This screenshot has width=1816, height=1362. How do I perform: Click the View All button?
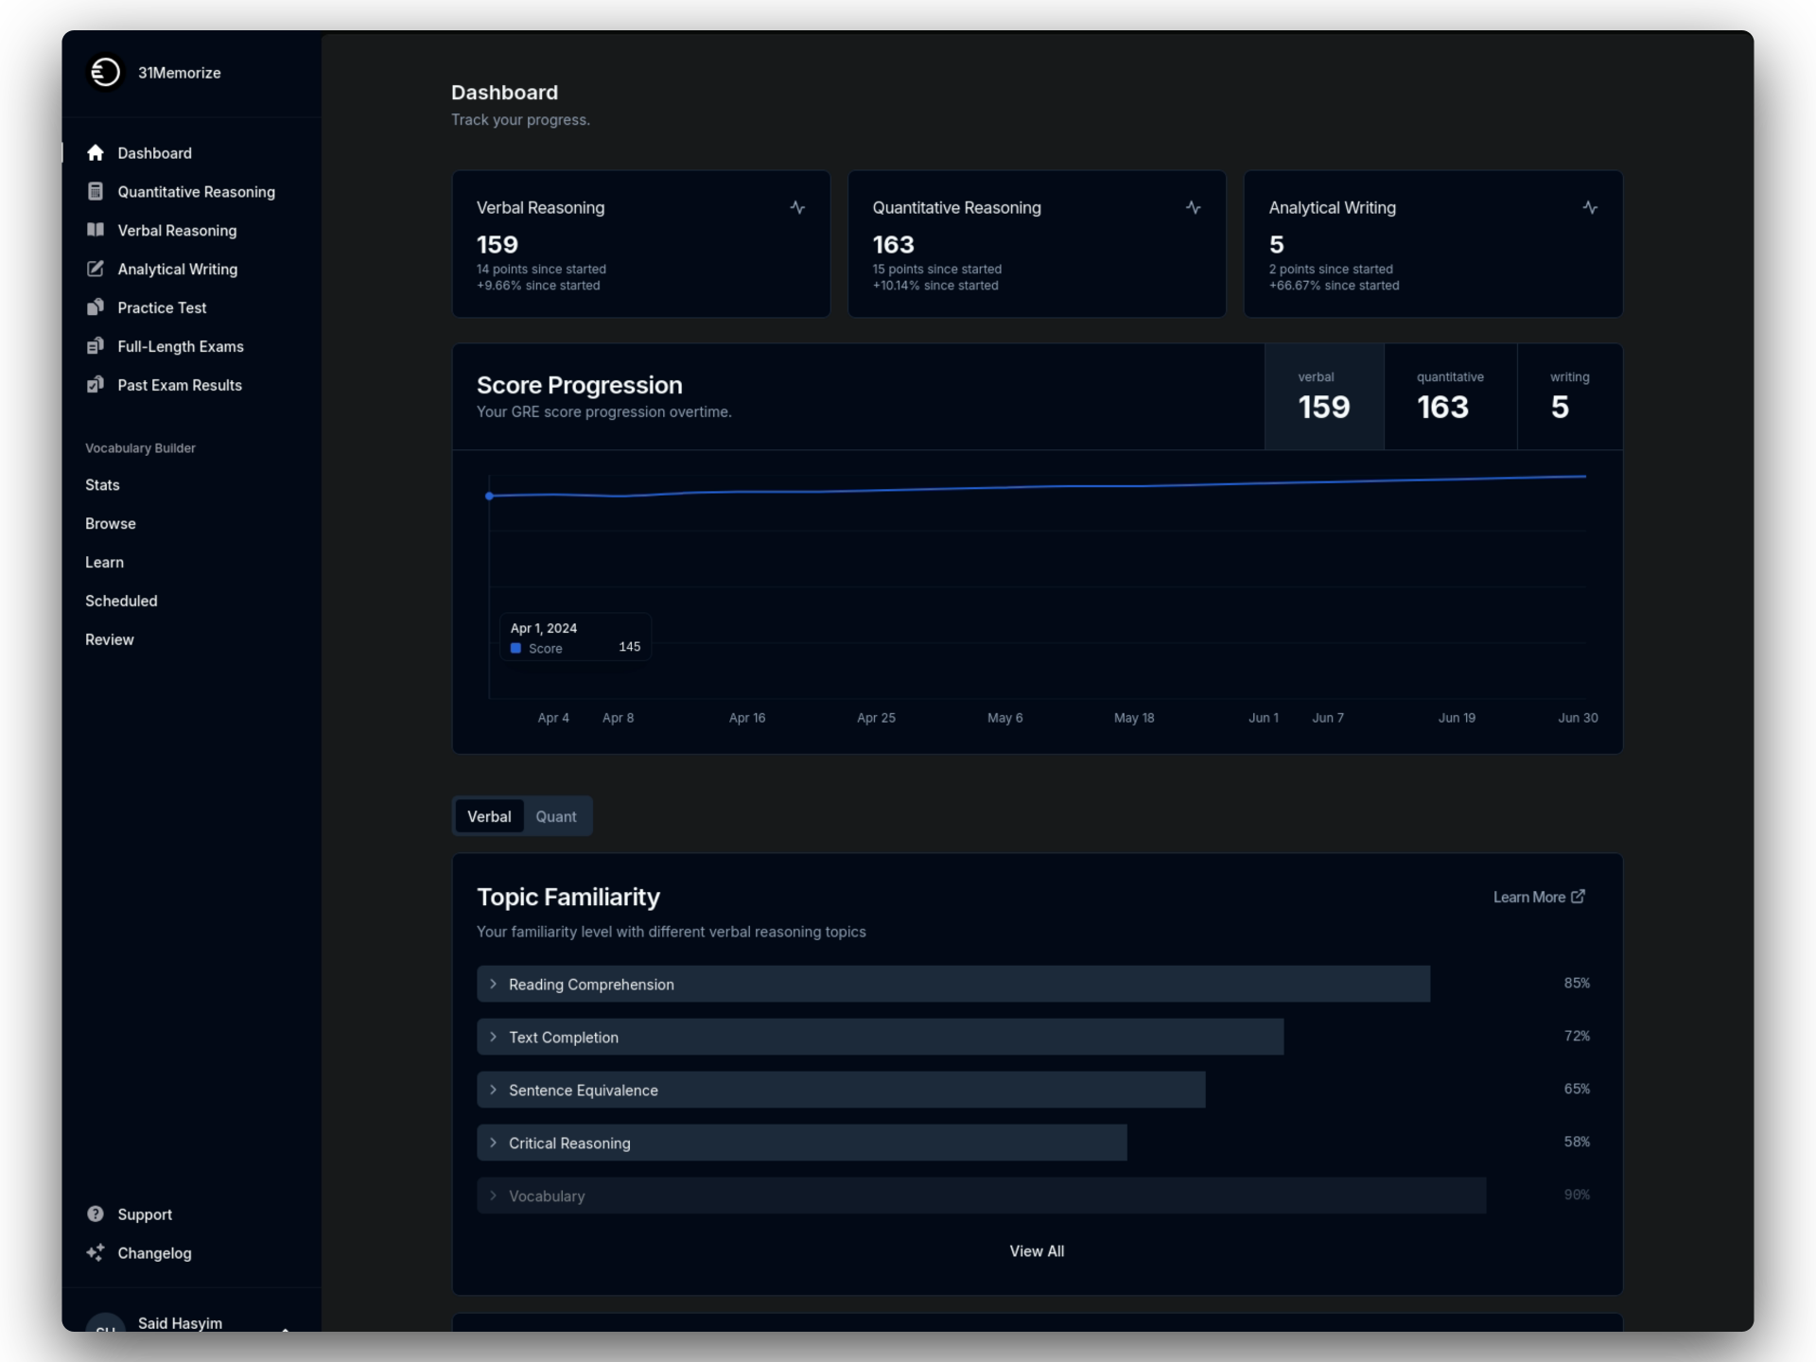click(1037, 1250)
